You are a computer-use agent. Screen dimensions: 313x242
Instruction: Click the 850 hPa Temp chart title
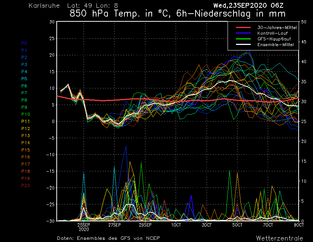177,14
